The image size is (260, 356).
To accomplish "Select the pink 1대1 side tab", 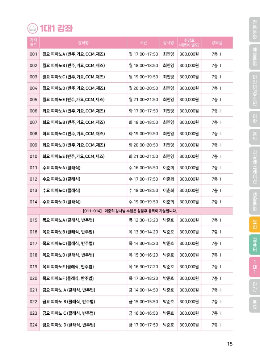I will click(254, 266).
